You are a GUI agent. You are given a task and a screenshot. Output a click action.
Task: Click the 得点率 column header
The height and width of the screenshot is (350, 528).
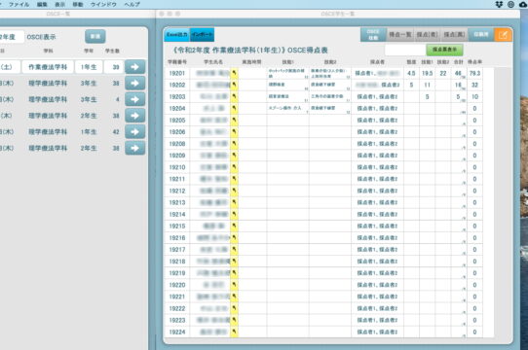click(x=474, y=62)
